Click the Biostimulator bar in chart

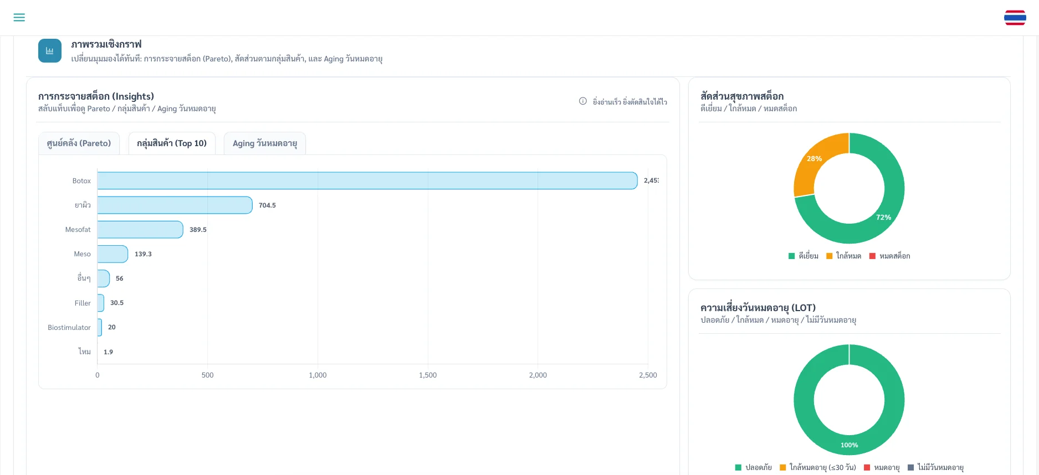(x=100, y=327)
